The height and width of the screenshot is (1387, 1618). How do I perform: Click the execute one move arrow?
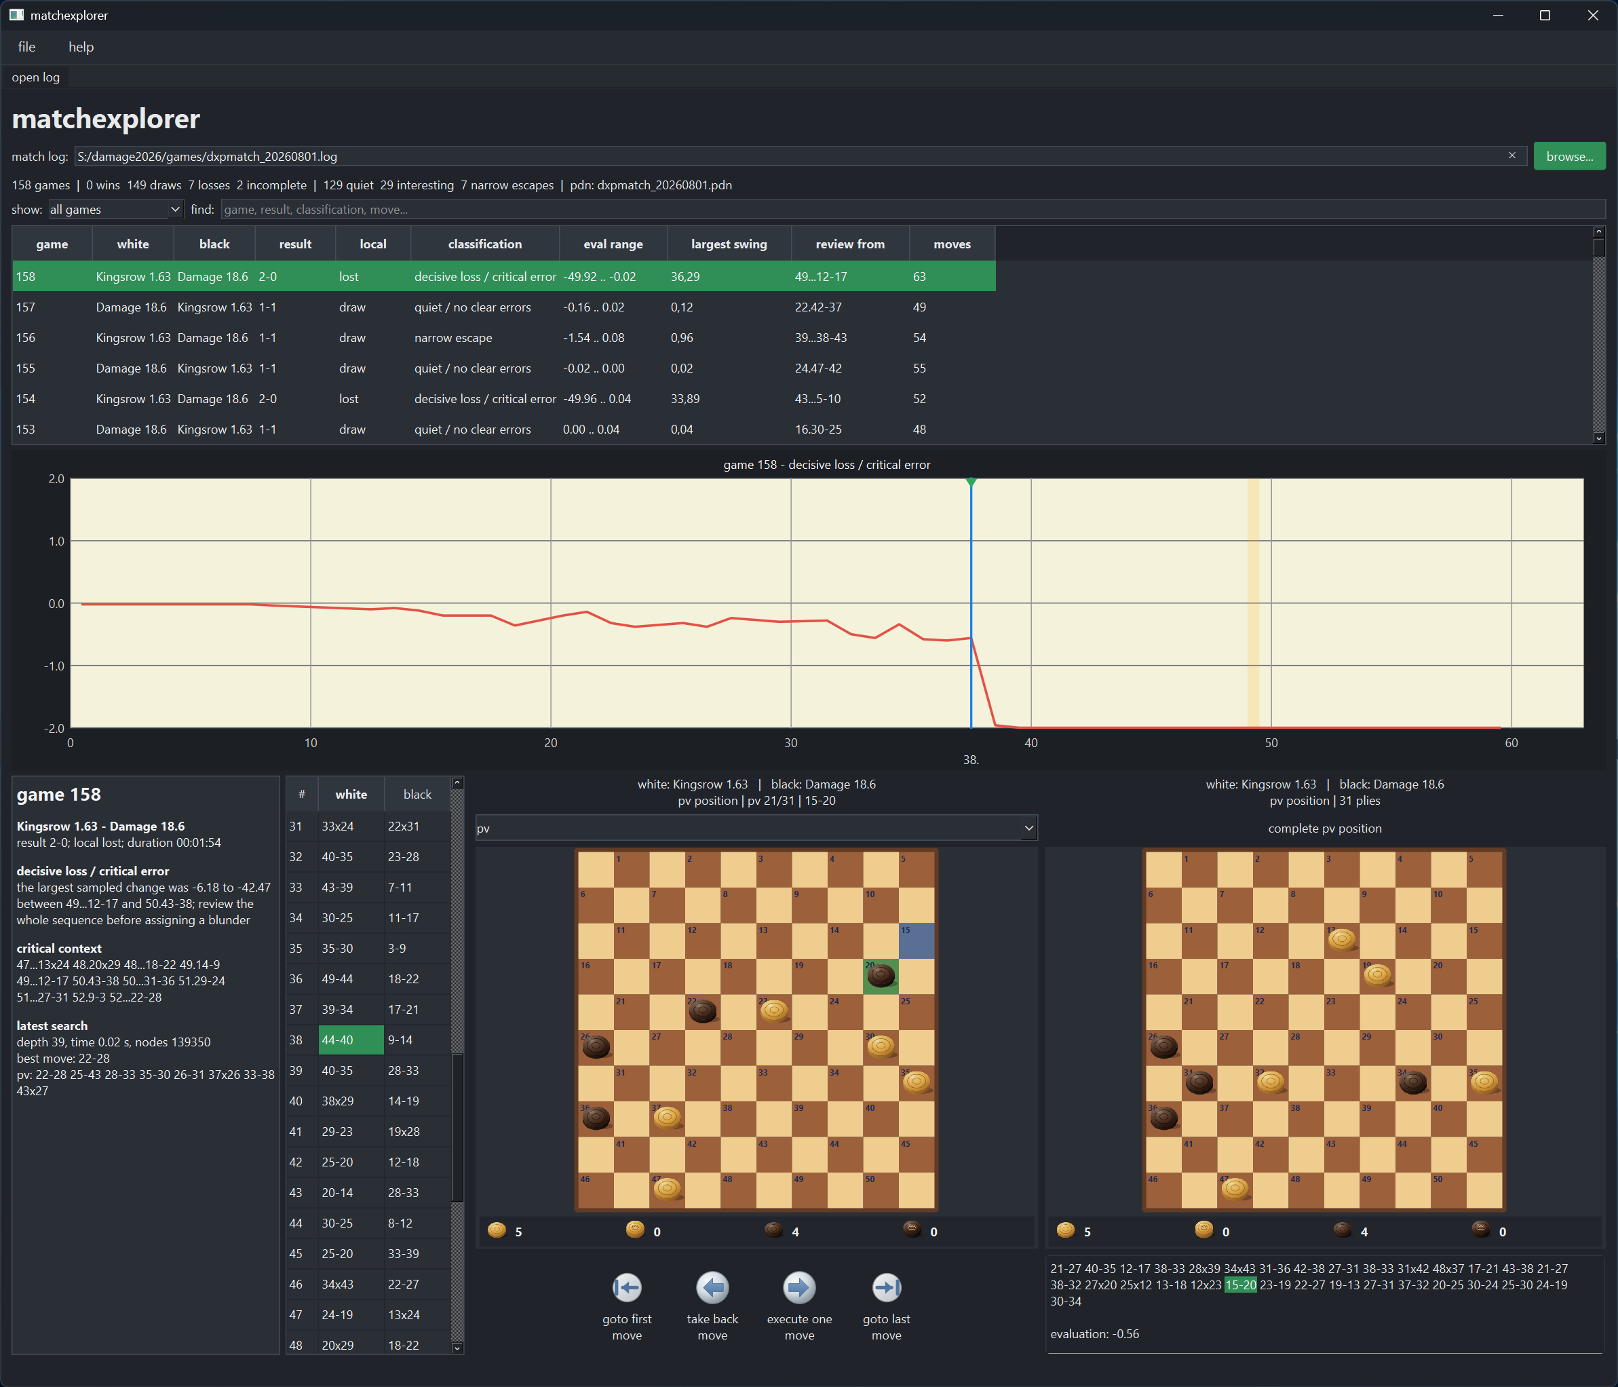pos(799,1288)
